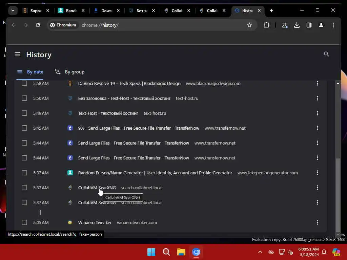Viewport: 347px width, 260px height.
Task: Check the Random Person/Name Generator entry
Action: [24, 173]
